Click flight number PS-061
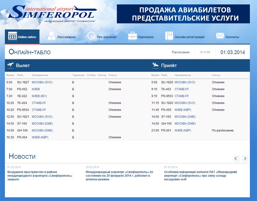The width and height of the screenshot is (257, 201). click(x=166, y=131)
